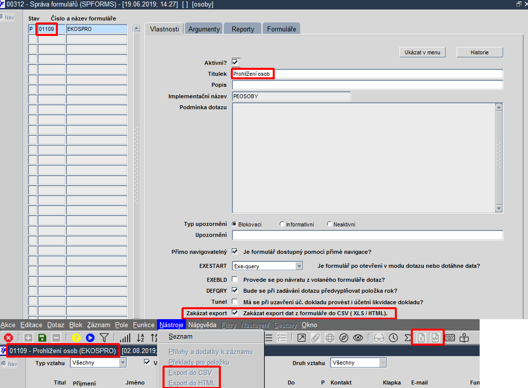
Task: Toggle the Tunel checkbox
Action: click(x=235, y=301)
